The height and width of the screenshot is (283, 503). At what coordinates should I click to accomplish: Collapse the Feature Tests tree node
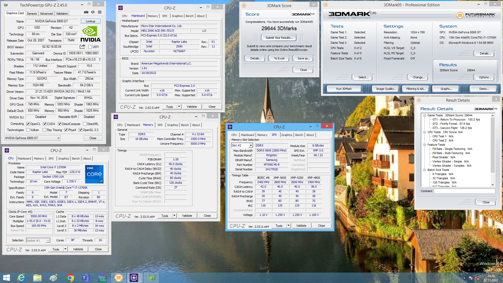point(424,145)
